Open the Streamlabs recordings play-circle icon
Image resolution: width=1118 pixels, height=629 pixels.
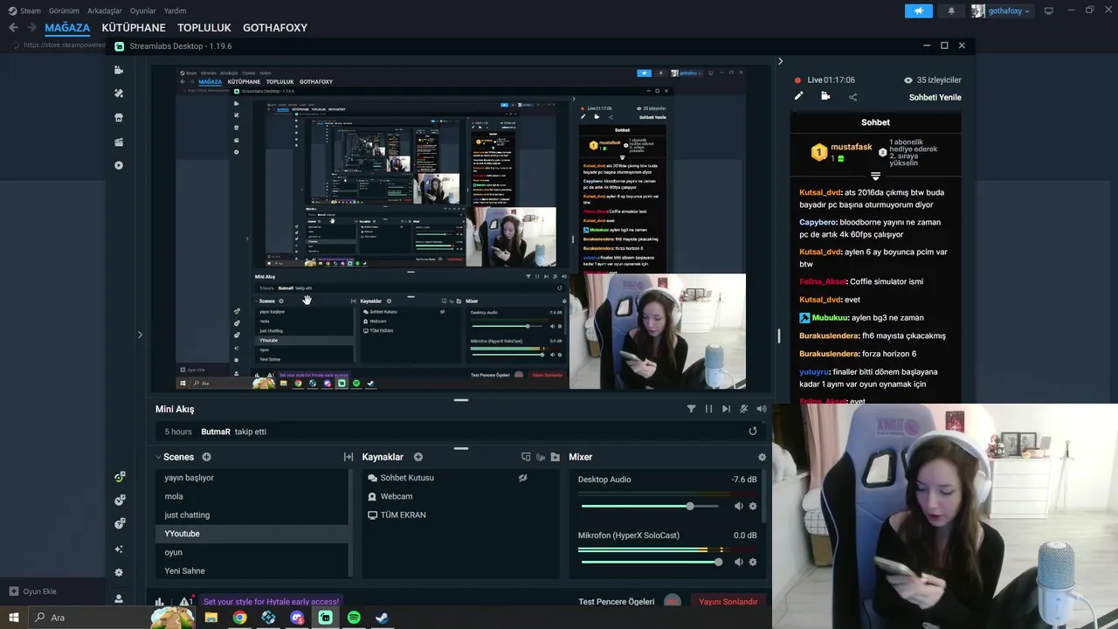pyautogui.click(x=119, y=165)
